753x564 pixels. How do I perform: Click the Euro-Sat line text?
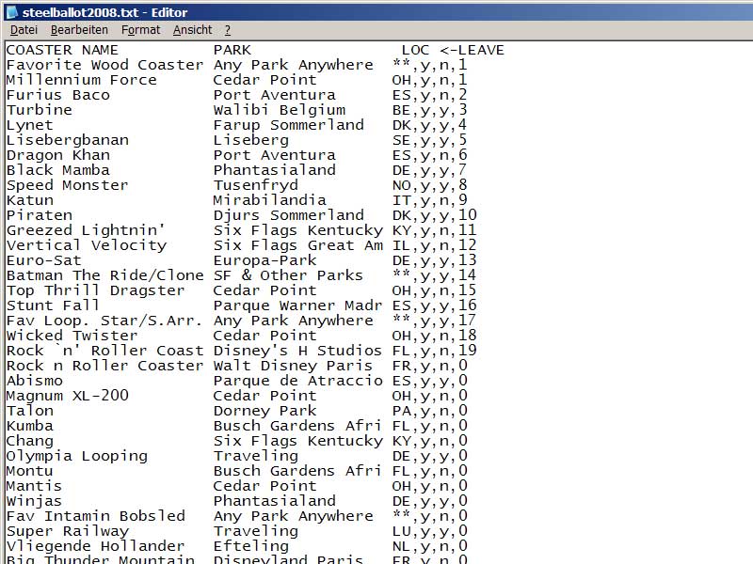43,260
